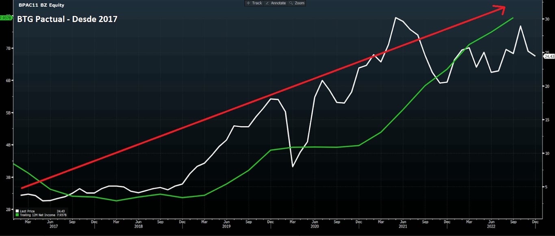Viewport: 555px width, 236px height.
Task: Click the 7.937B value in the legend
Action: pos(62,215)
